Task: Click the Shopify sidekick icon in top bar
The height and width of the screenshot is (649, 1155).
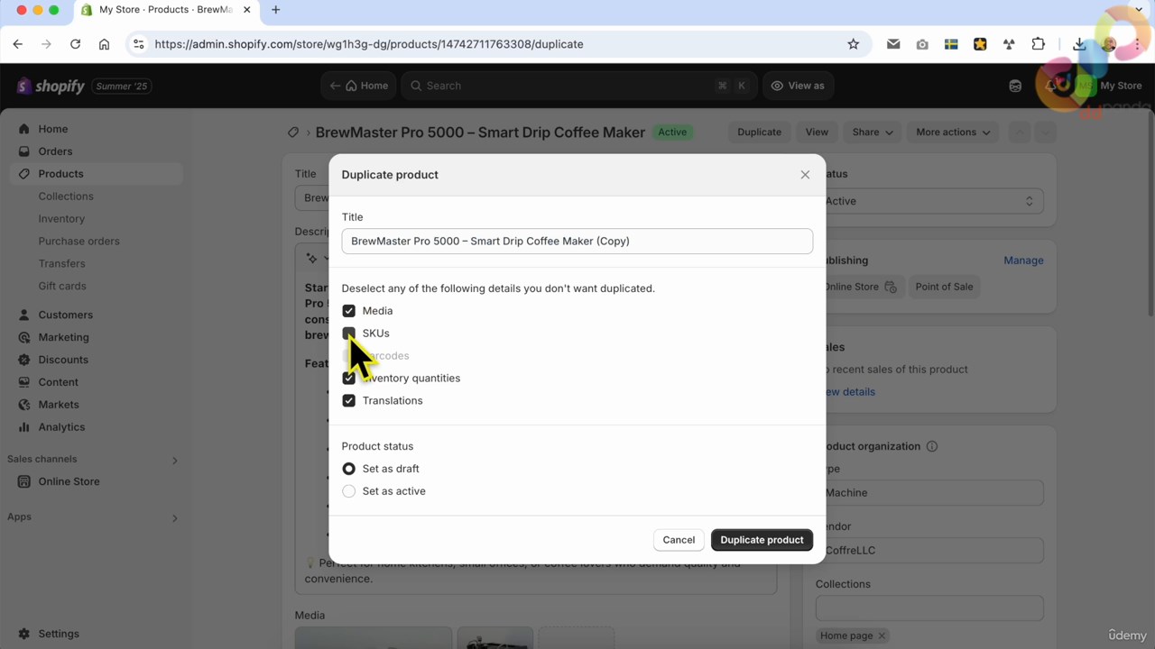Action: click(x=1015, y=86)
